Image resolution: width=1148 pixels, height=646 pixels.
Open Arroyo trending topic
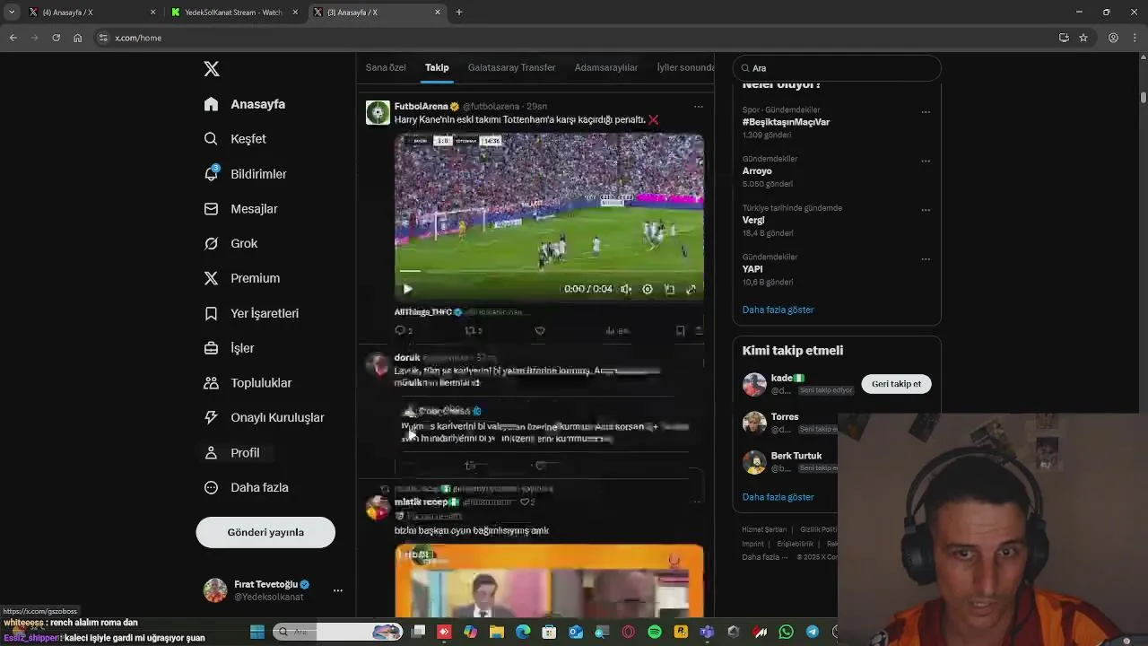click(757, 170)
